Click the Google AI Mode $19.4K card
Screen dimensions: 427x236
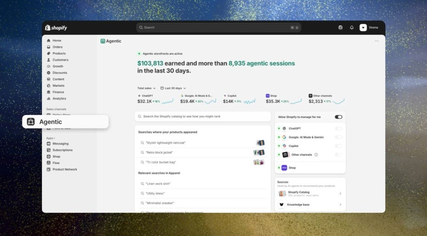[198, 99]
